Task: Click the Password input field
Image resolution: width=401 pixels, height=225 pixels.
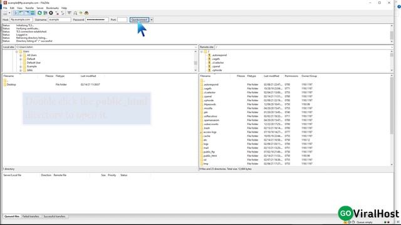Action: point(96,19)
